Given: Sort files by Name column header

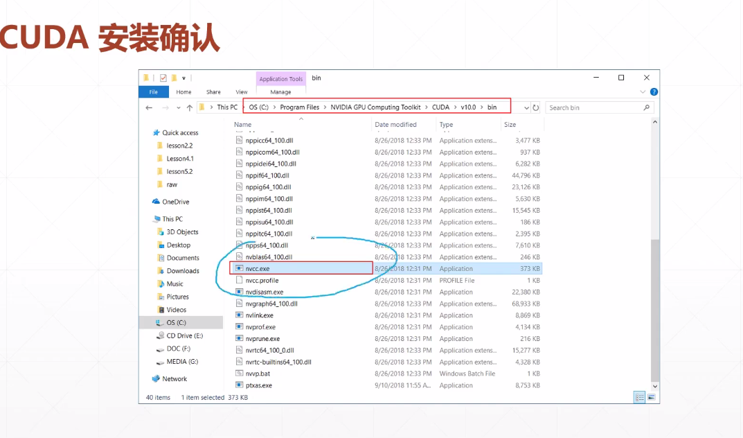Looking at the screenshot, I should coord(242,125).
